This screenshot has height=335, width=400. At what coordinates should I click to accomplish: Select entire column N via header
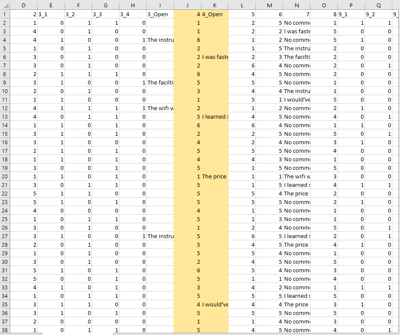pos(296,5)
